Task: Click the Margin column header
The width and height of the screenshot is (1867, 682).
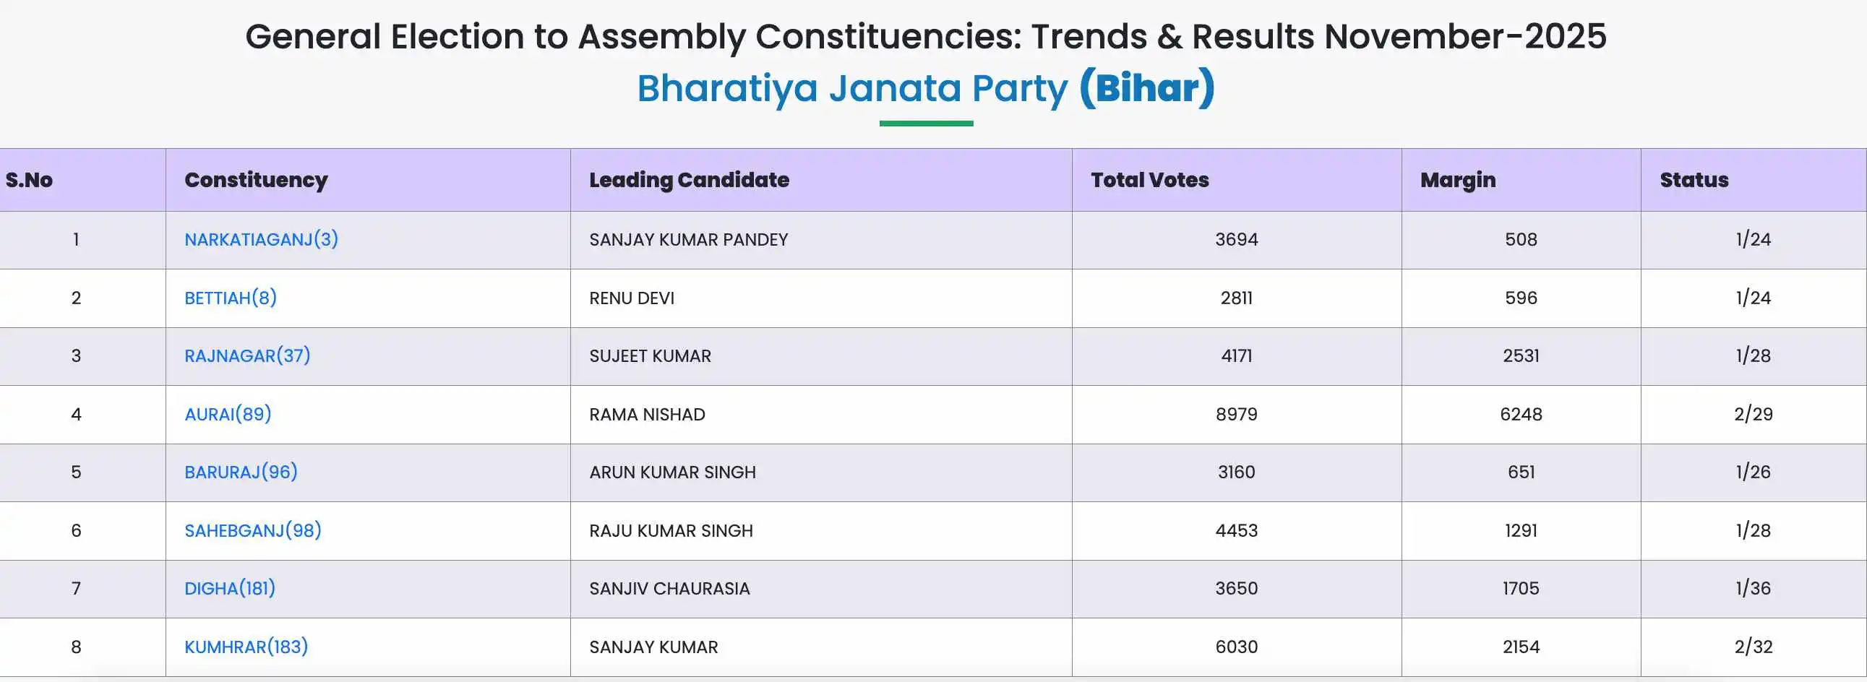Action: tap(1457, 180)
